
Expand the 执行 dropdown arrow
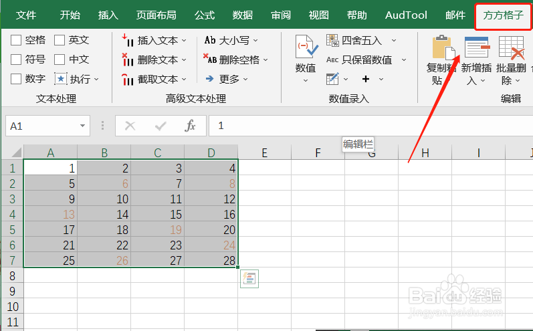96,79
